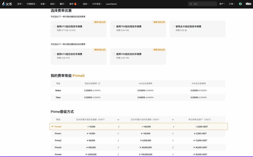Open the Launchpool menu item
Image resolution: width=253 pixels, height=157 pixels.
[111, 4]
